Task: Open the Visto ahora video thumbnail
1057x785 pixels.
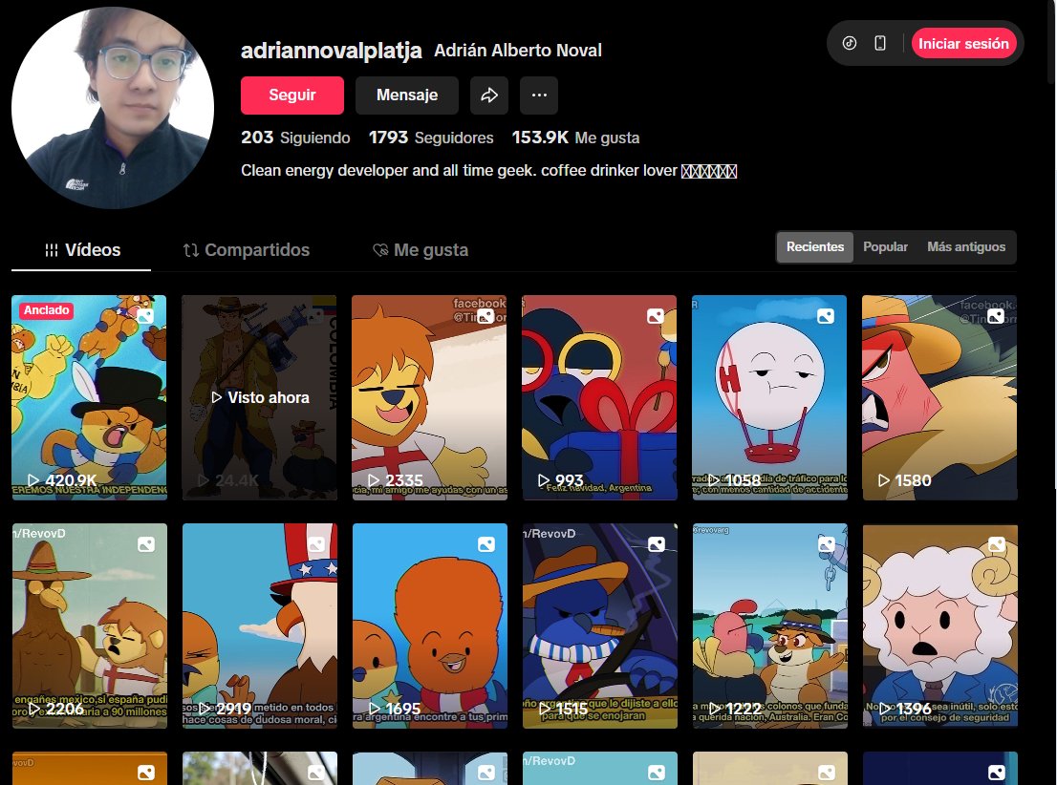Action: click(x=260, y=397)
